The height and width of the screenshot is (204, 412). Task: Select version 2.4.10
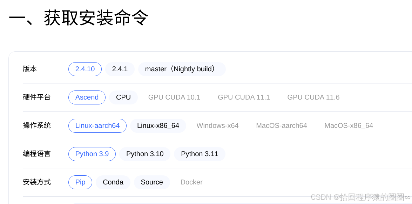[x=85, y=69]
